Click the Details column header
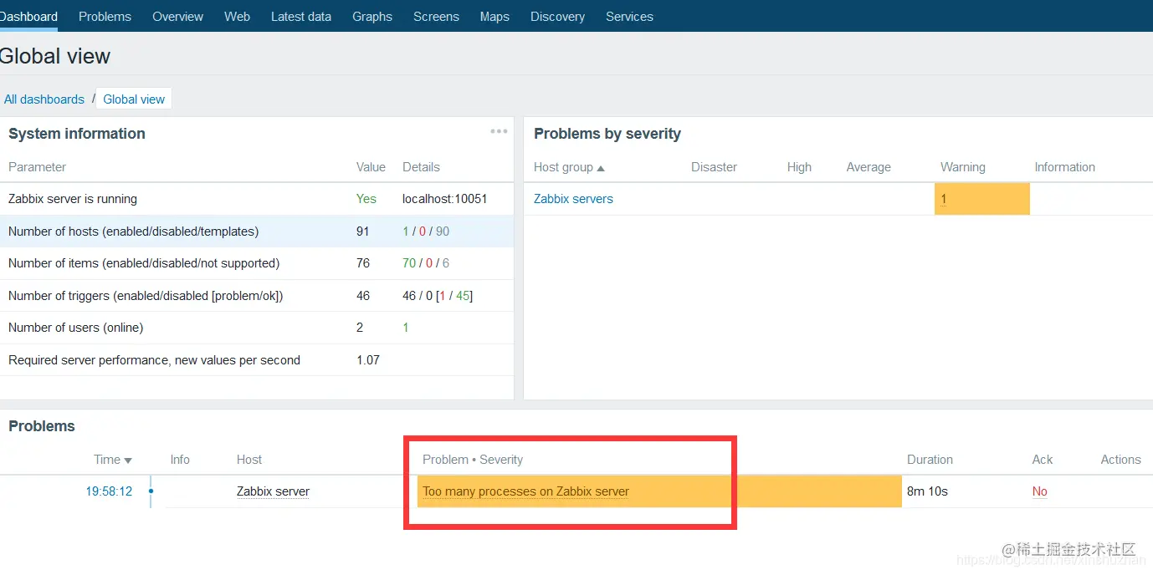Screen dimensions: 1153x575 pos(421,167)
